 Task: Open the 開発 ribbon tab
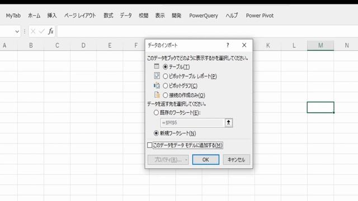177,16
